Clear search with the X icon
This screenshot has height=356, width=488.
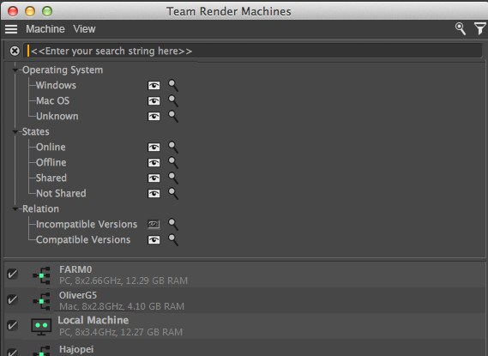click(x=15, y=51)
